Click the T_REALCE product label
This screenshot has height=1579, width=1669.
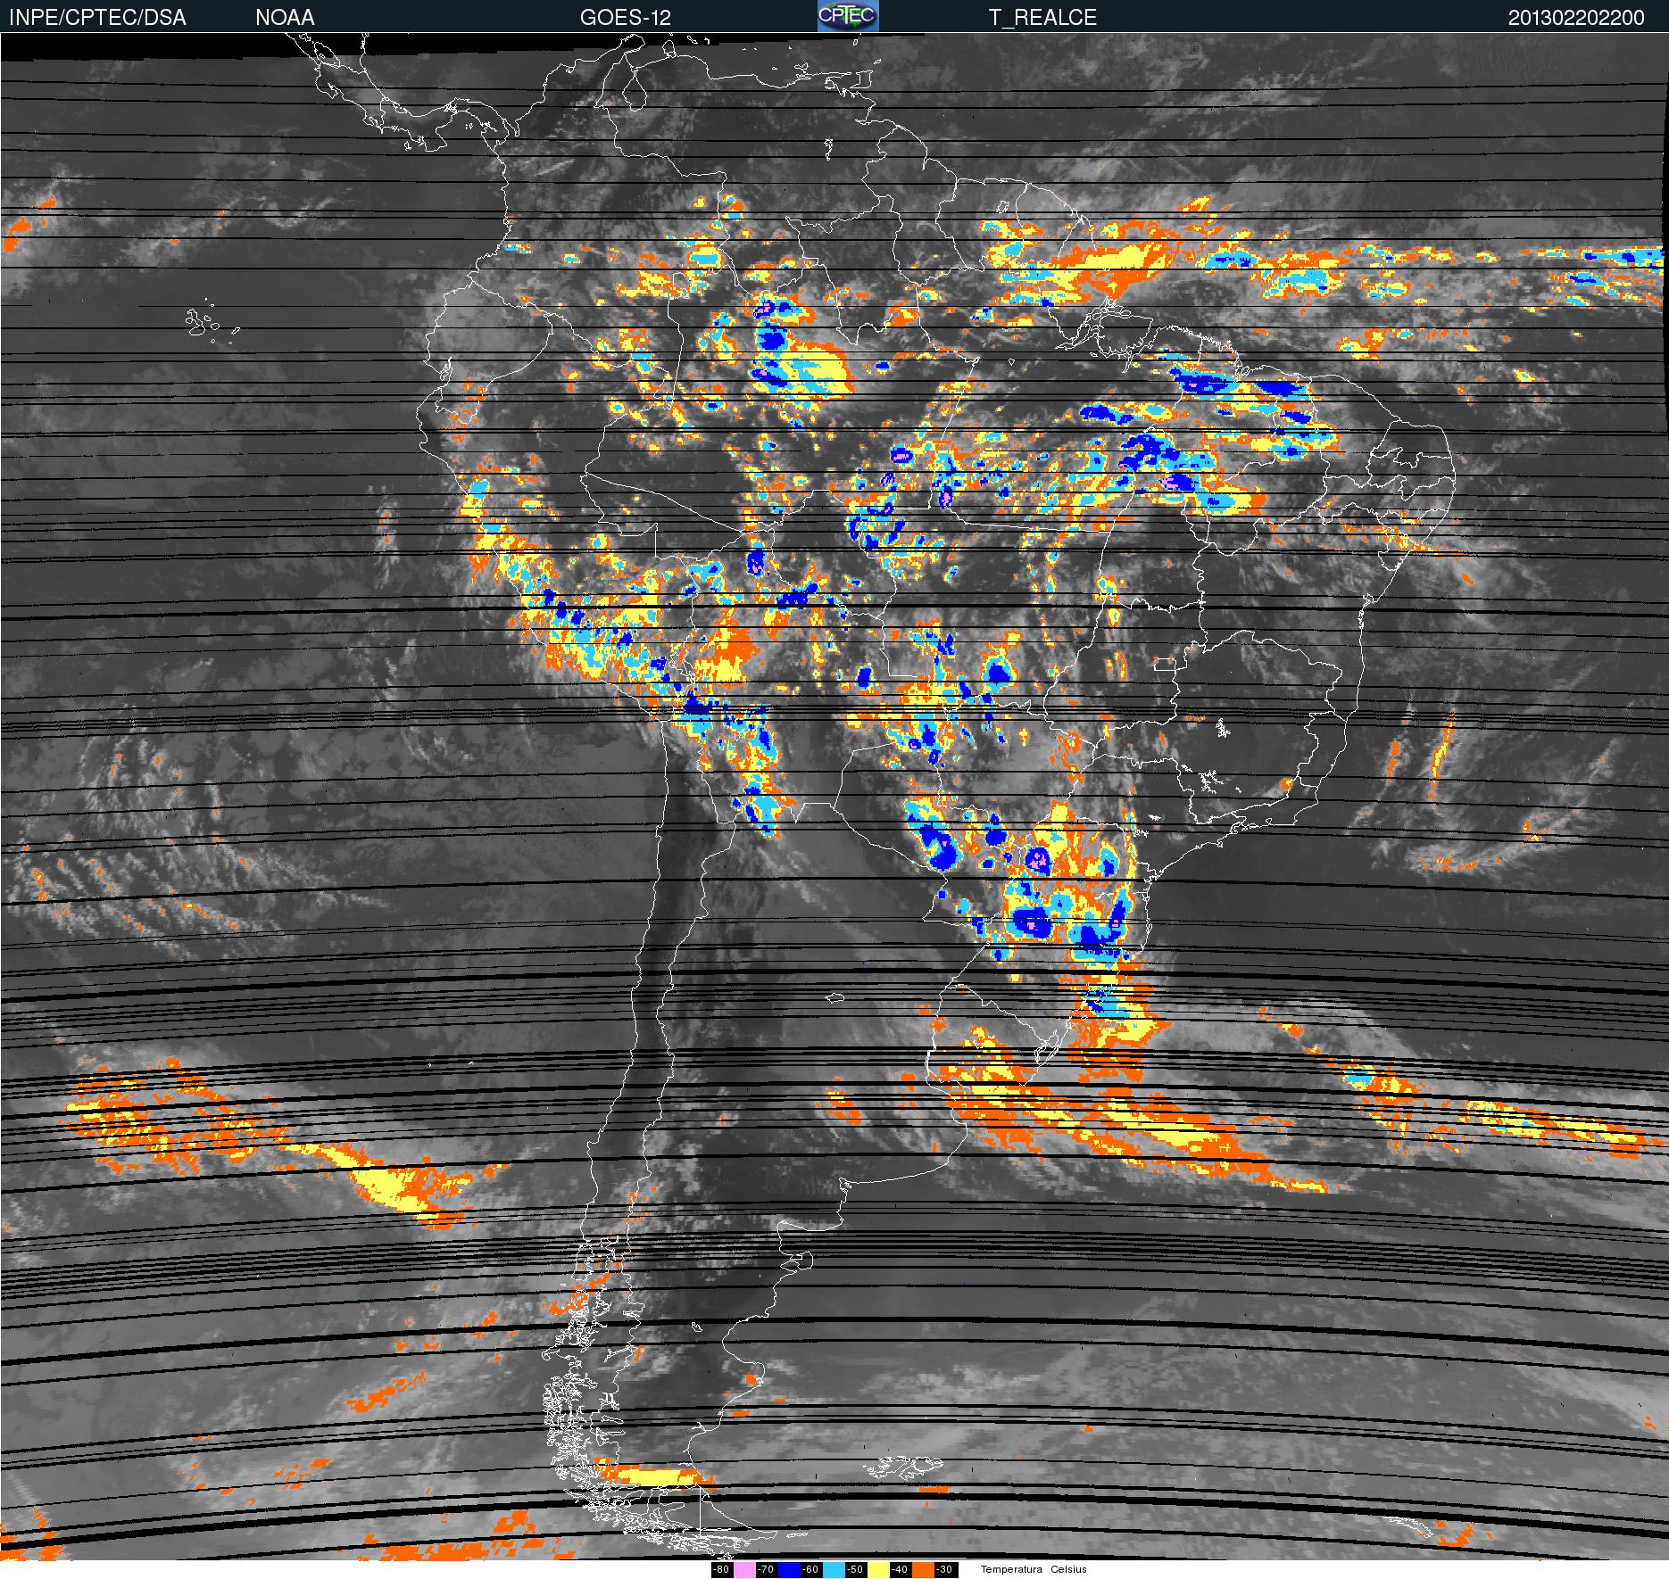[x=1042, y=18]
